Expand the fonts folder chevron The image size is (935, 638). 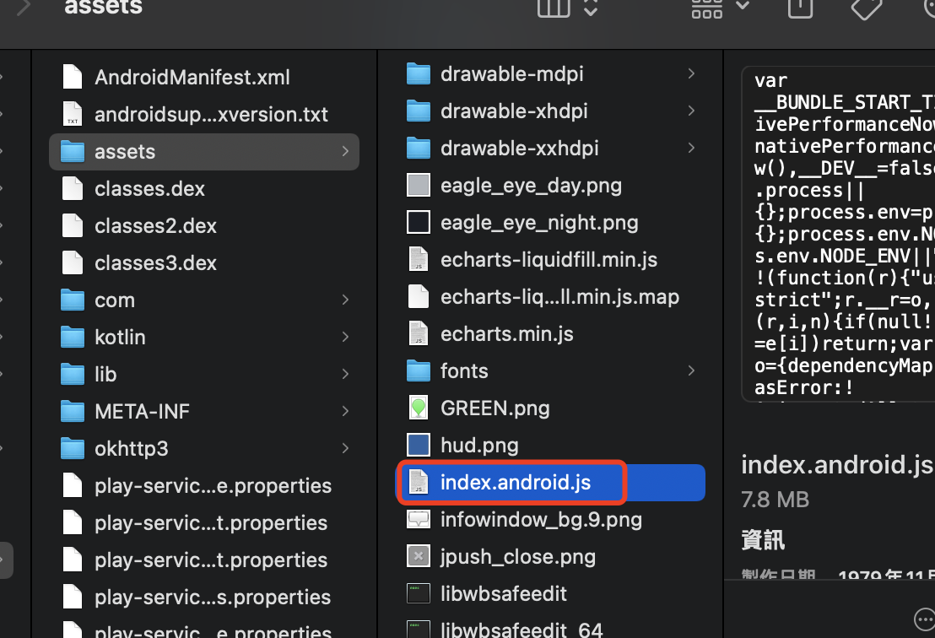[x=691, y=370]
